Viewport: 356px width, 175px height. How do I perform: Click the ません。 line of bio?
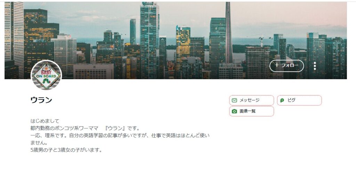pos(39,143)
